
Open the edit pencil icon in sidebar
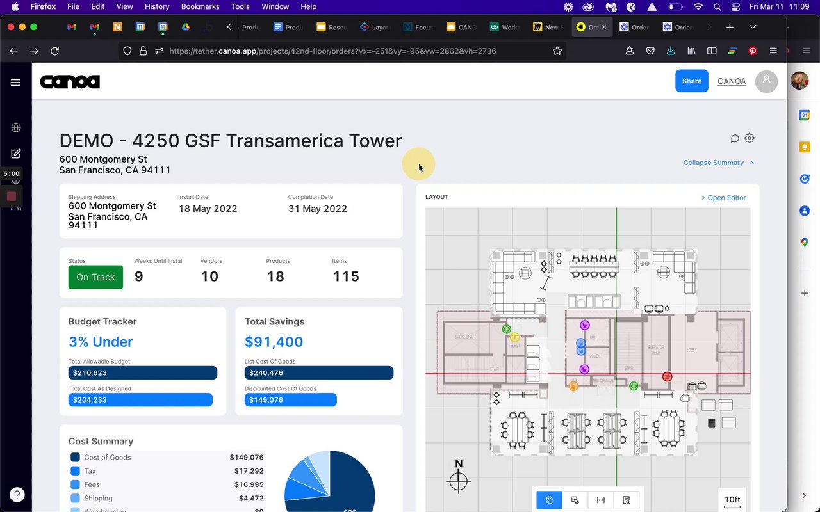pos(16,154)
